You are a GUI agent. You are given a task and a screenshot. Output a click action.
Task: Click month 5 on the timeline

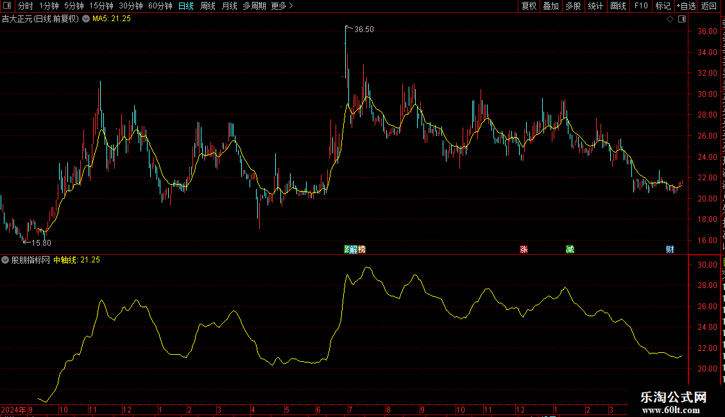[287, 409]
